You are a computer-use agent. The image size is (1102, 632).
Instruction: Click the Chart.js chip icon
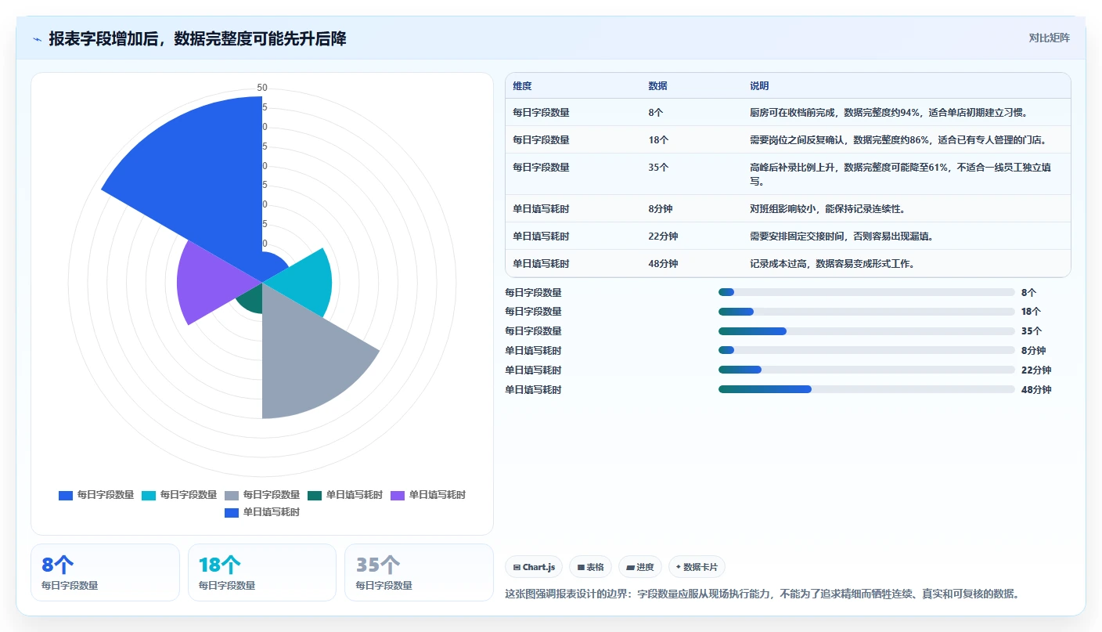click(x=517, y=567)
